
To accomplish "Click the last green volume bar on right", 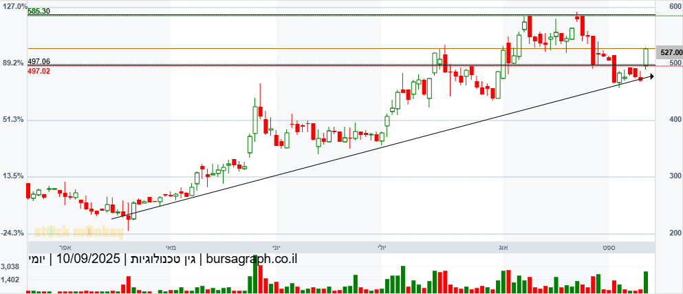I will click(x=646, y=282).
